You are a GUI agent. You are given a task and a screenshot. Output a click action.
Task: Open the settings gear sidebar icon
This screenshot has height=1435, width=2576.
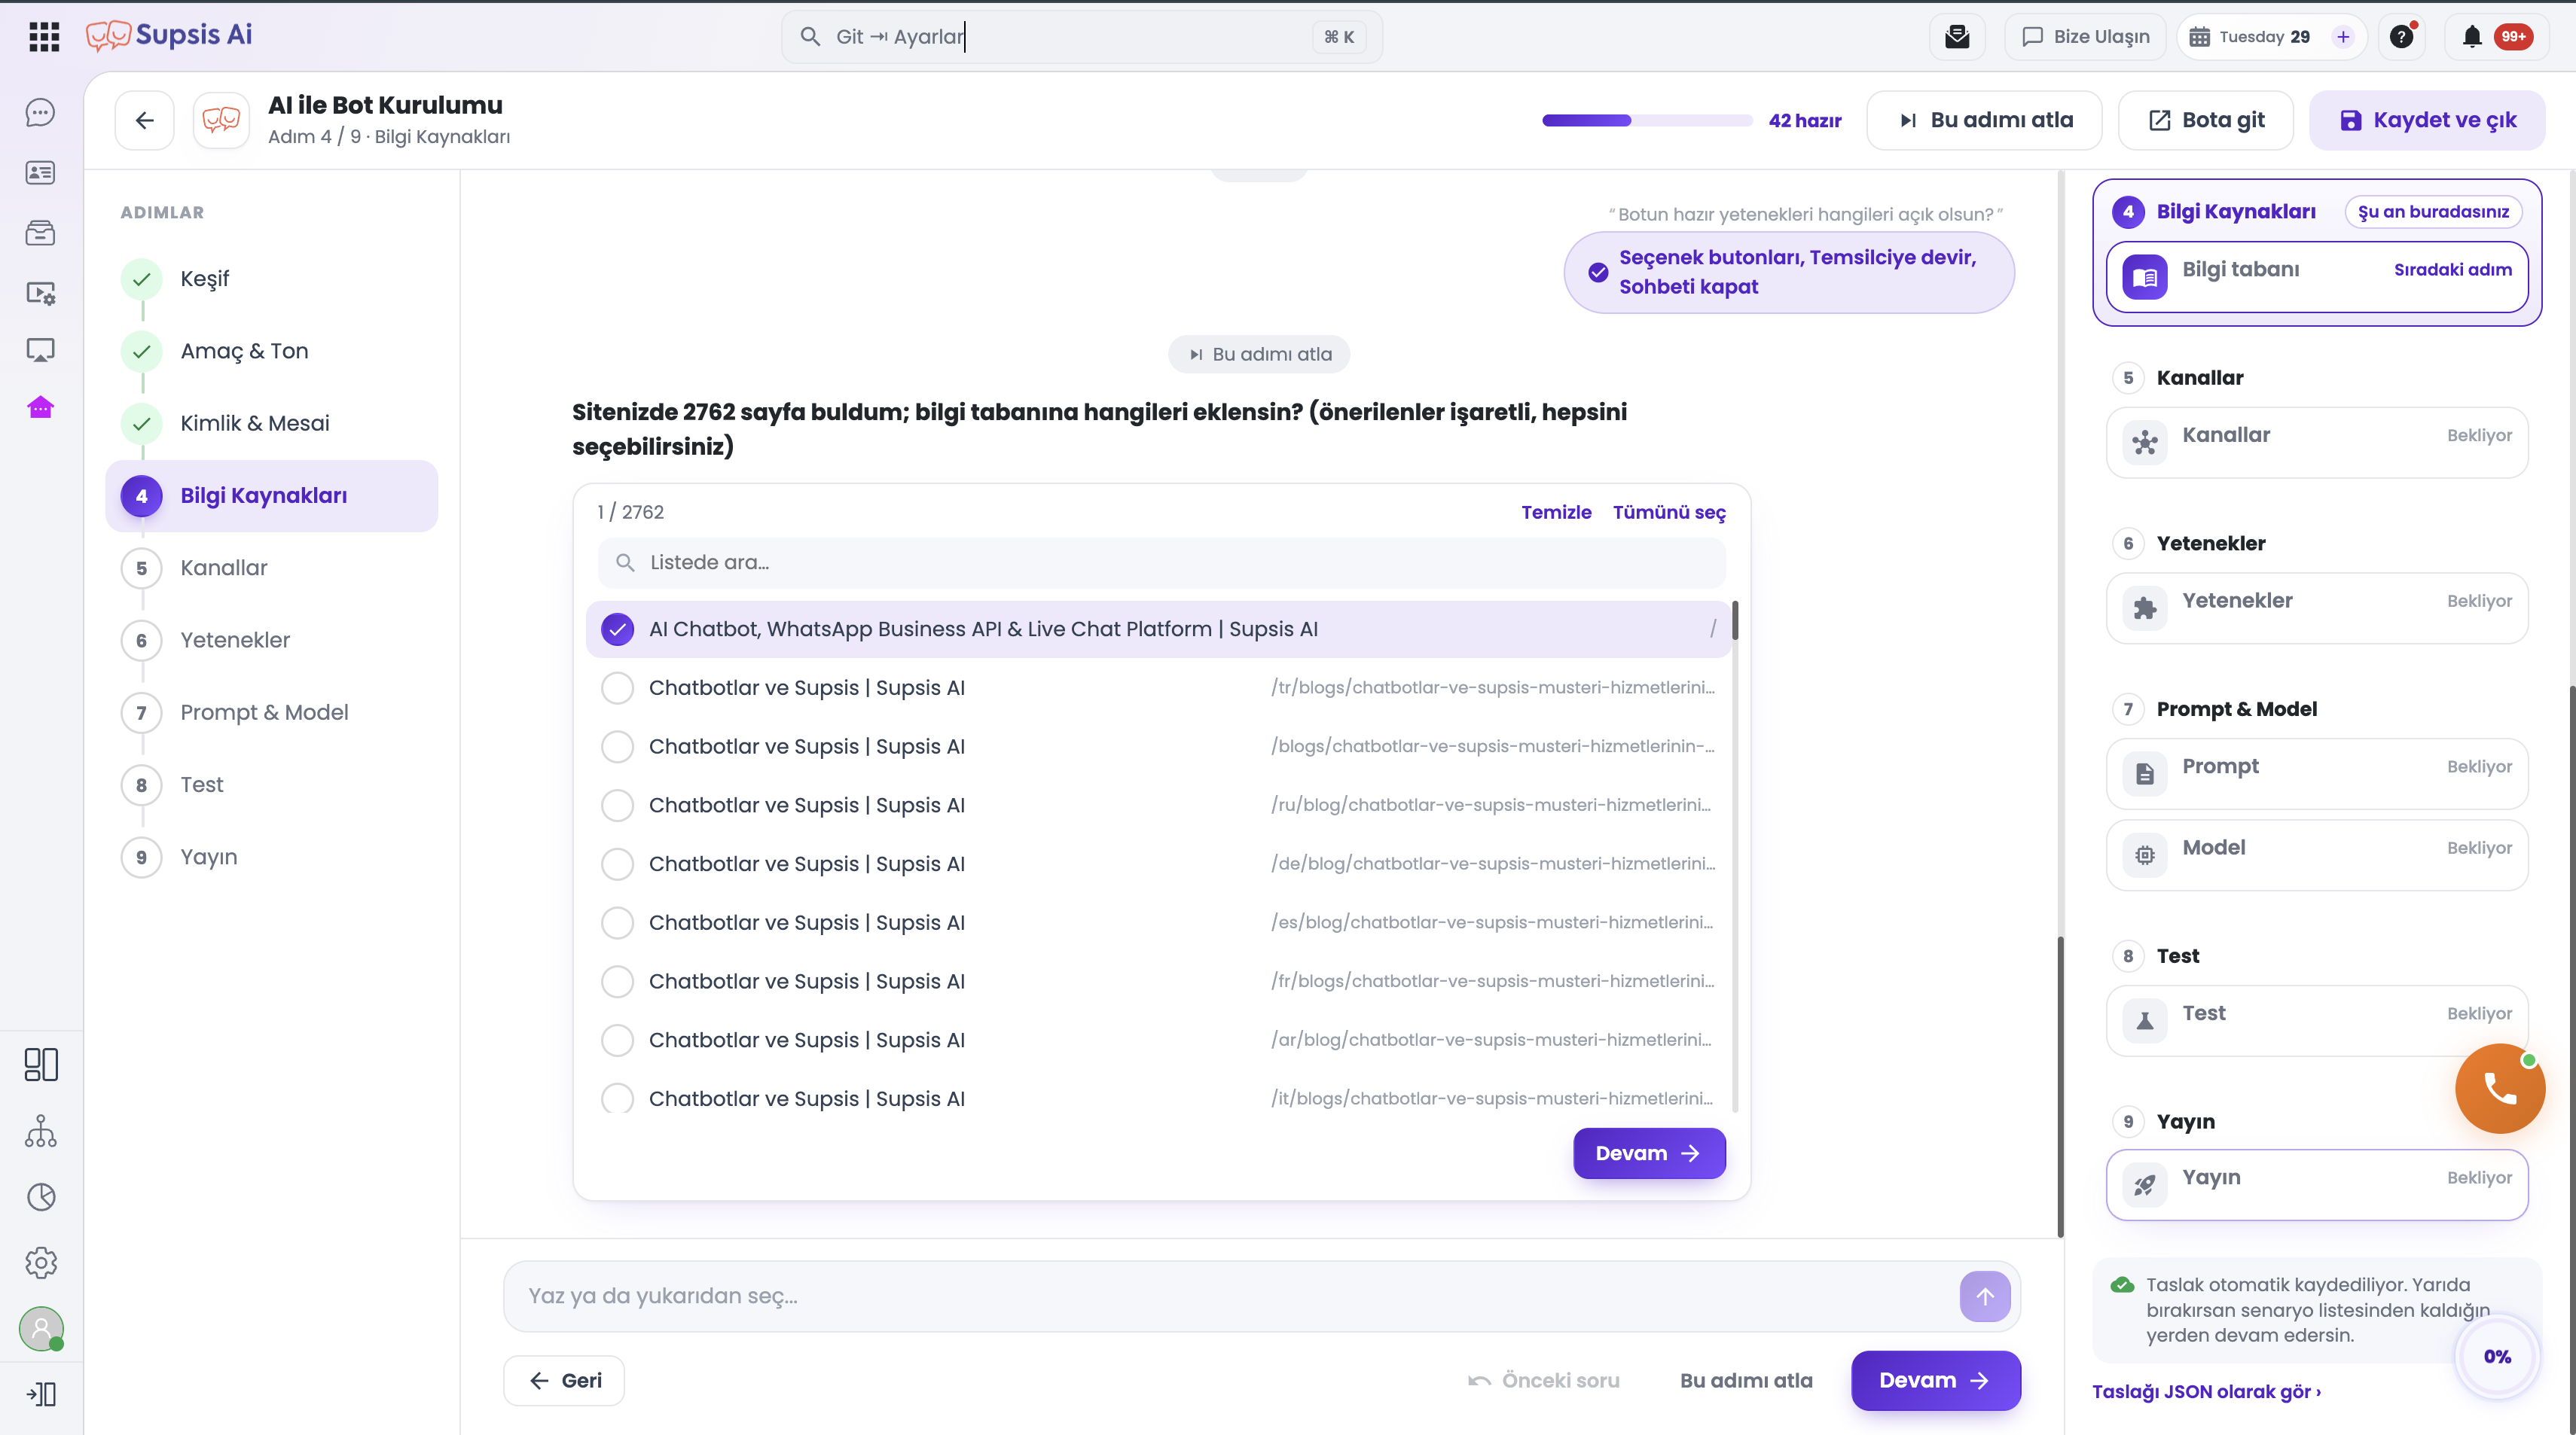coord(41,1262)
